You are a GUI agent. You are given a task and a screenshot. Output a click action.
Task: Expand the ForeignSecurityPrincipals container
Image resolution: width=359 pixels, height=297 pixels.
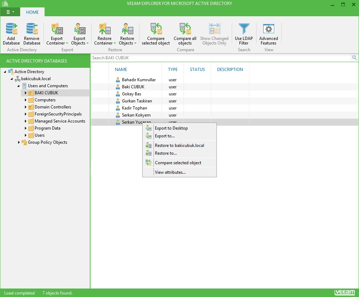(x=25, y=114)
